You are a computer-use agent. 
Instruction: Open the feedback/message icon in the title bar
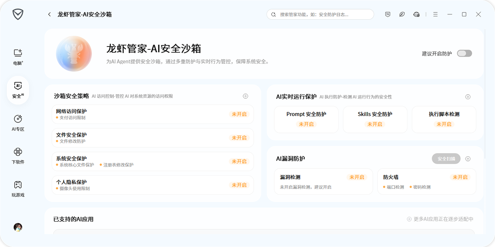tap(387, 14)
